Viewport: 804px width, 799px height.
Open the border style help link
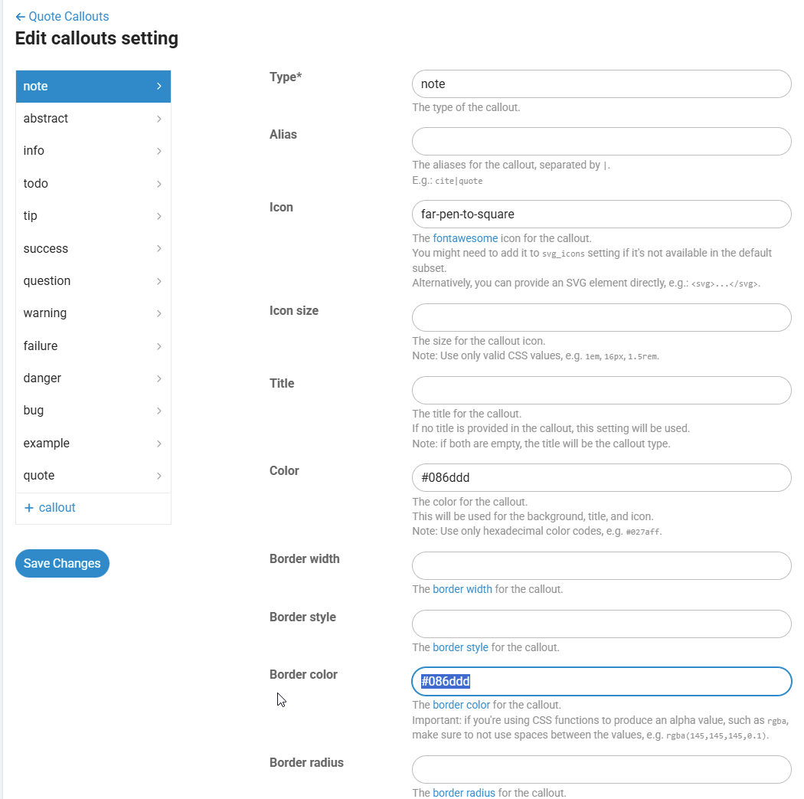[460, 647]
